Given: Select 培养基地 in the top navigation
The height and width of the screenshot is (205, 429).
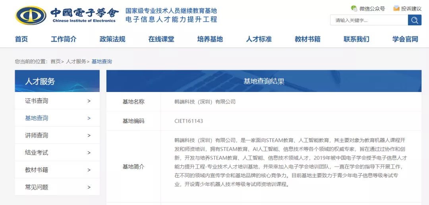Looking at the screenshot, I should click(x=210, y=39).
